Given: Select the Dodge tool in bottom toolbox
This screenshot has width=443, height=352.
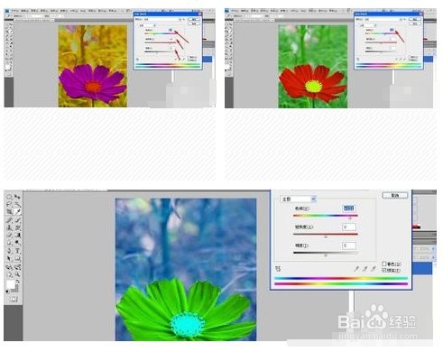Looking at the screenshot, I should coord(17,243).
